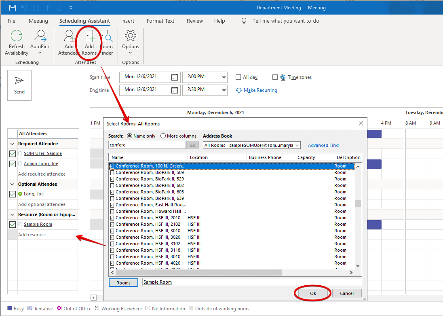Click the Send envelope button

19,85
